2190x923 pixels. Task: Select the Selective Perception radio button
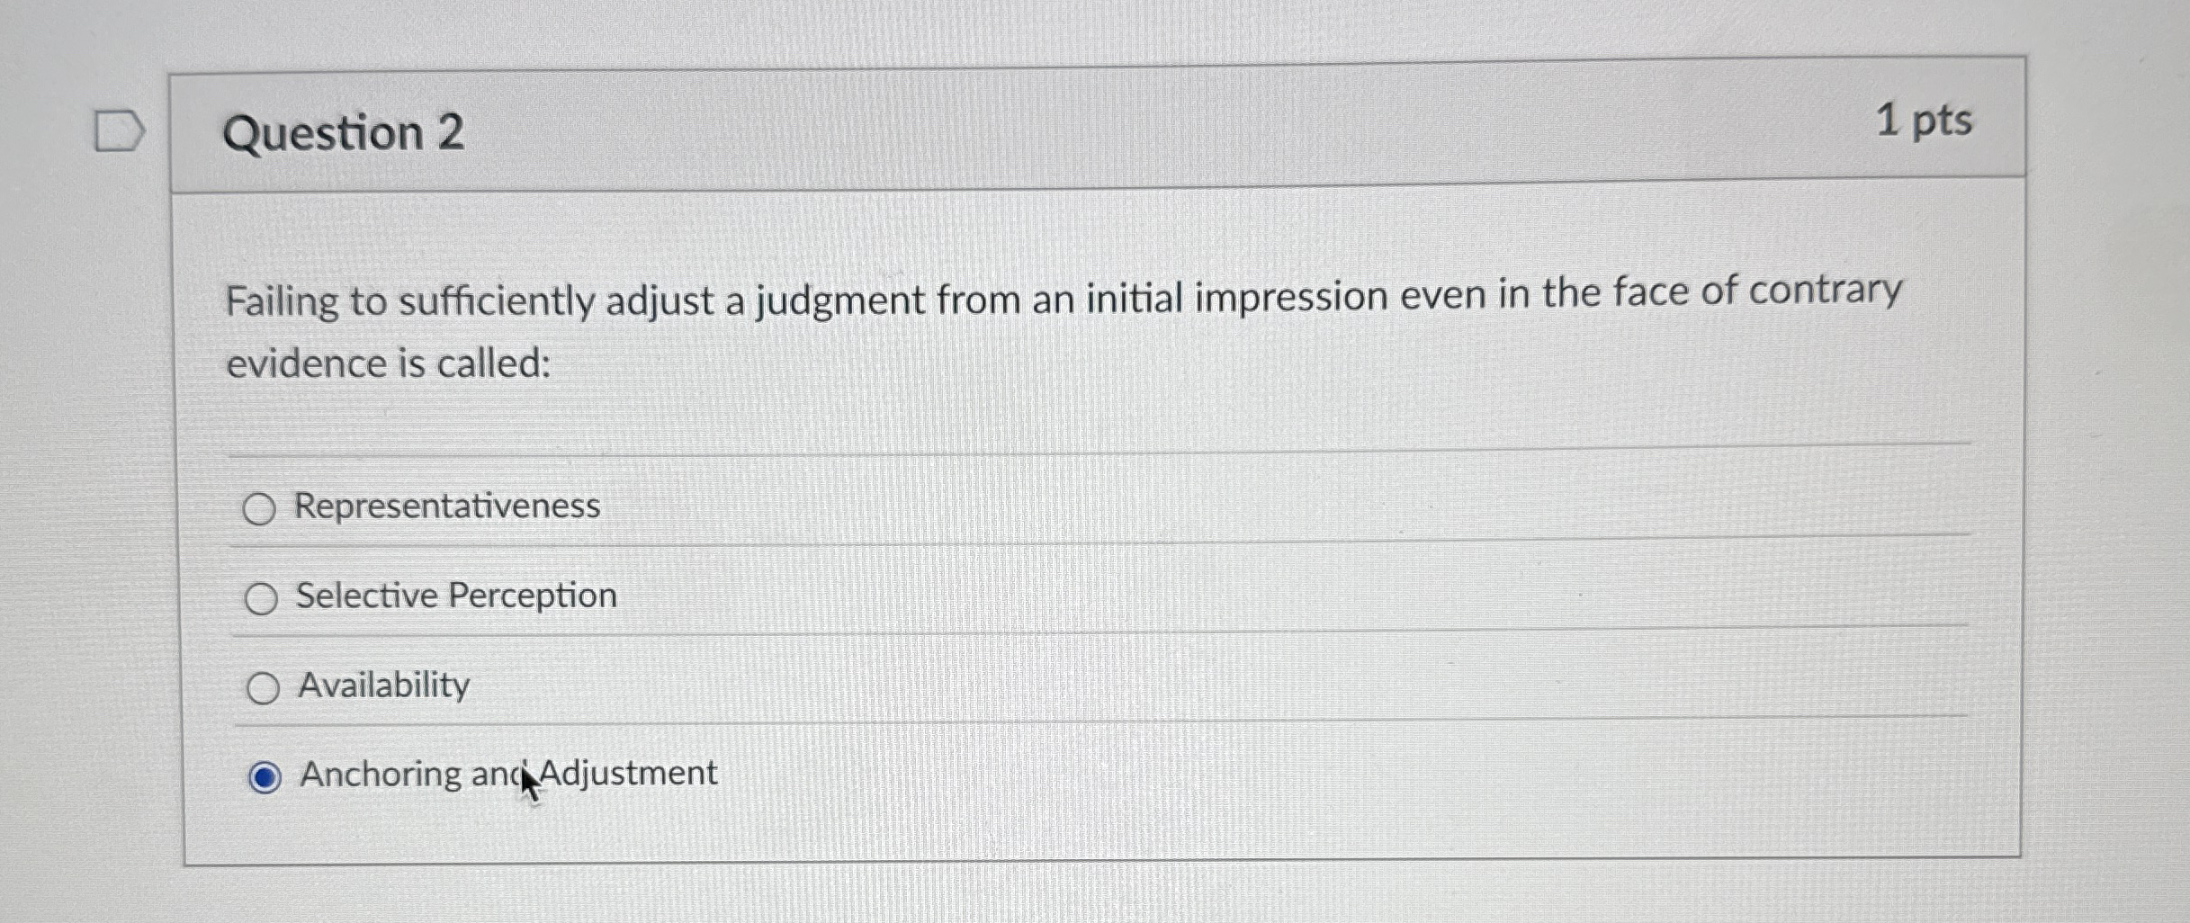point(263,596)
